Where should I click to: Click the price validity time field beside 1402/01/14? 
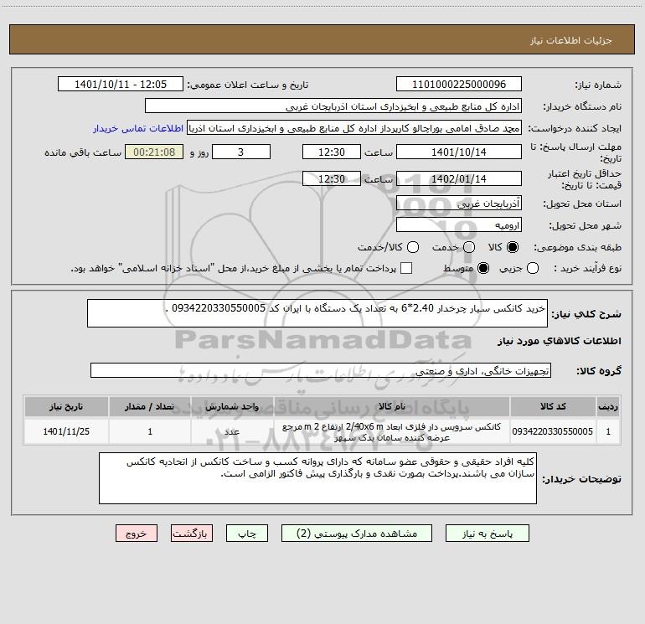(x=332, y=178)
